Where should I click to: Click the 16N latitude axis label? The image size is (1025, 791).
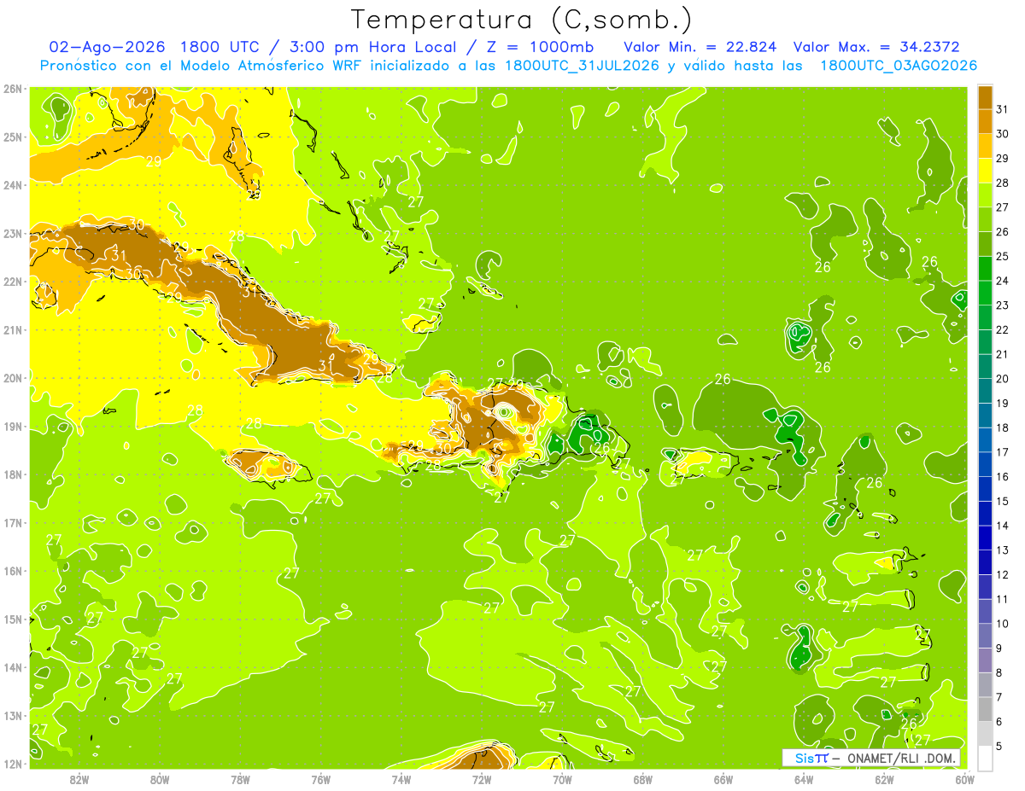(x=12, y=571)
